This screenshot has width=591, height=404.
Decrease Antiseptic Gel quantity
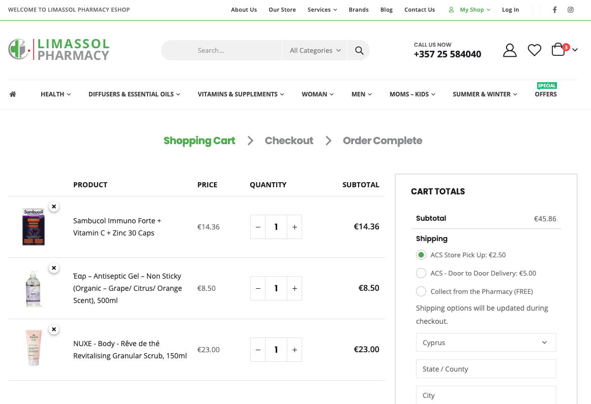258,288
